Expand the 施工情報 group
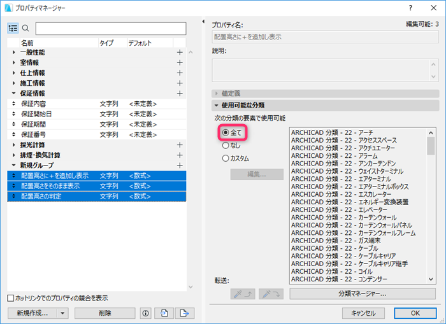Screen dimensions: 446x324 (13, 83)
